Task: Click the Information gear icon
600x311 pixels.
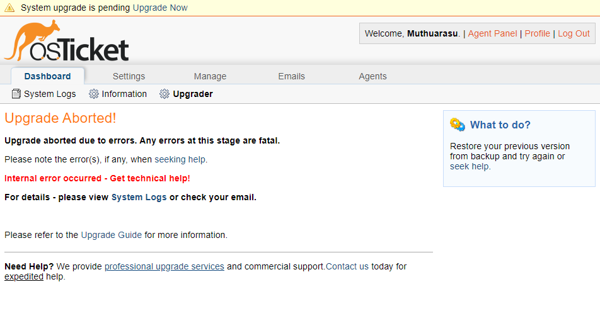Action: click(94, 94)
